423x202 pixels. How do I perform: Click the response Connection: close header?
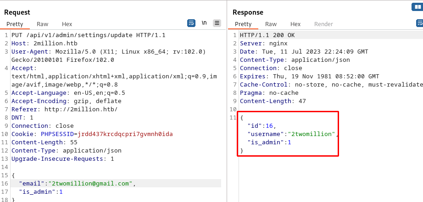(271, 68)
